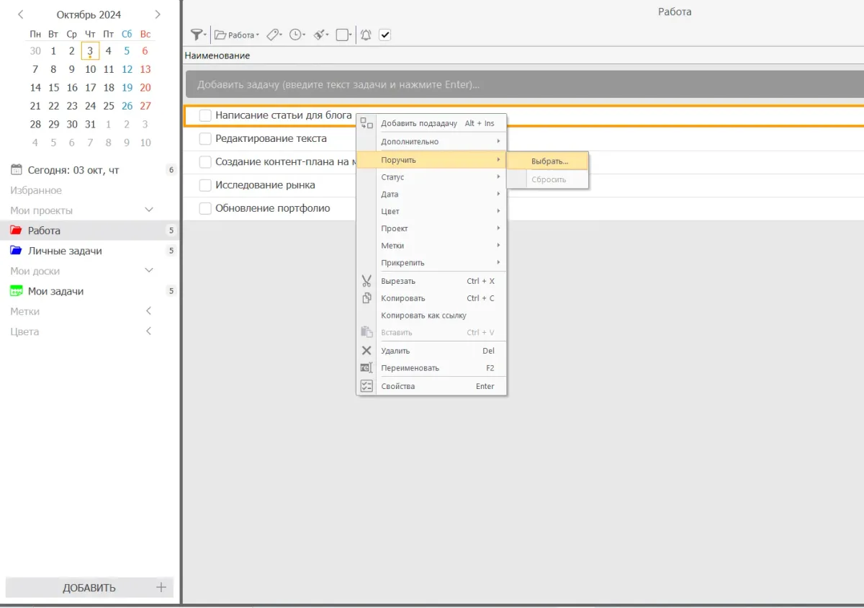Select Выбрать... in the Поручить submenu
Image resolution: width=864 pixels, height=608 pixels.
point(549,161)
